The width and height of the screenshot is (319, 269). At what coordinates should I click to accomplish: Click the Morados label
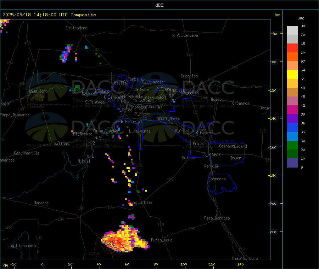click(x=41, y=203)
